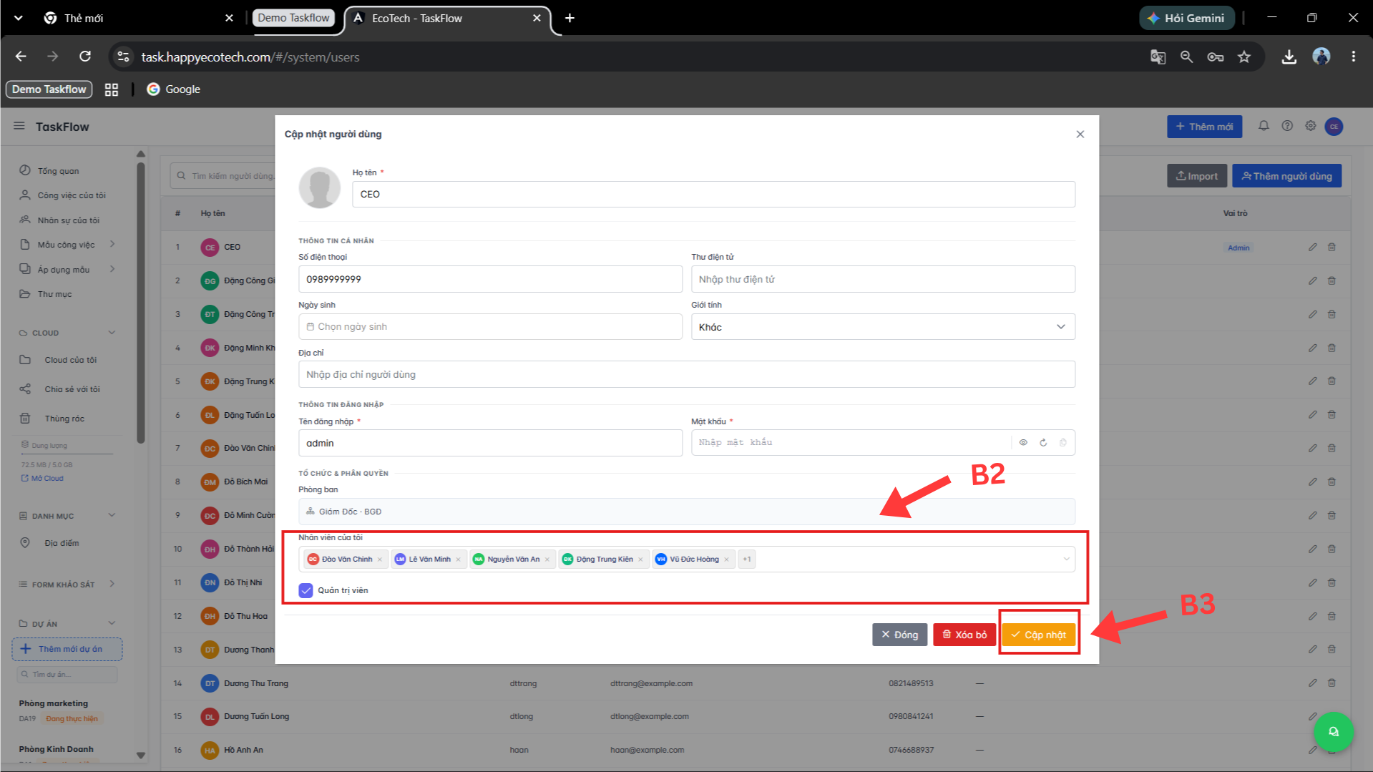Click the Thêm người dùng button

1286,176
